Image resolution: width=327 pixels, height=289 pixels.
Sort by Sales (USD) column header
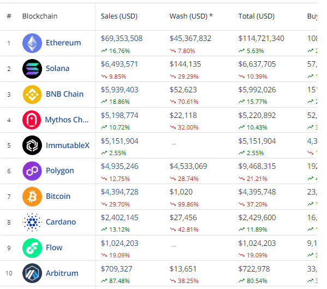pyautogui.click(x=119, y=16)
